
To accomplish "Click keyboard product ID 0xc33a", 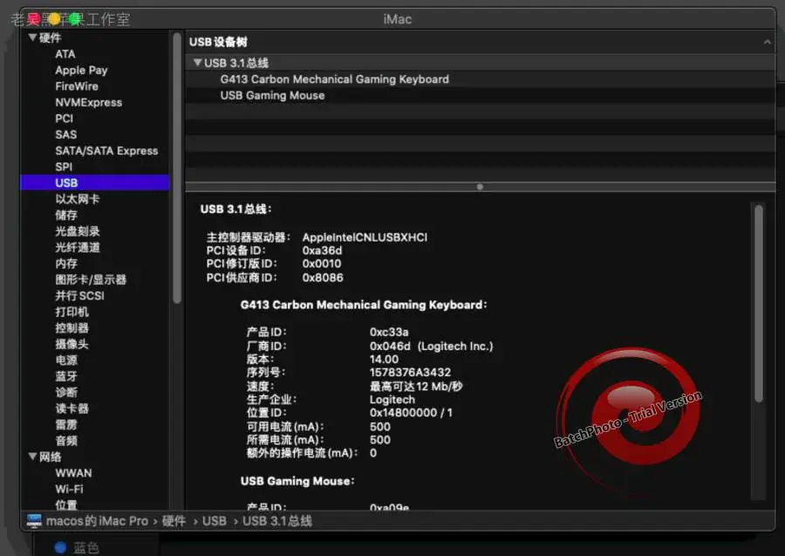I will [389, 332].
